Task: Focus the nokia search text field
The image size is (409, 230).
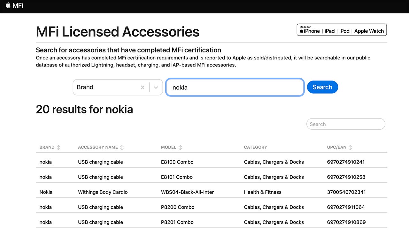Action: coord(235,87)
